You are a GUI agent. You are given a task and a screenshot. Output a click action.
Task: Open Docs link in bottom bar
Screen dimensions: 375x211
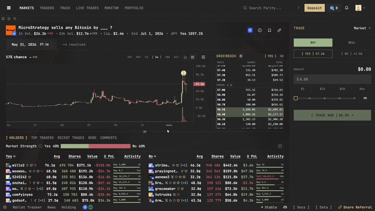(x=301, y=207)
